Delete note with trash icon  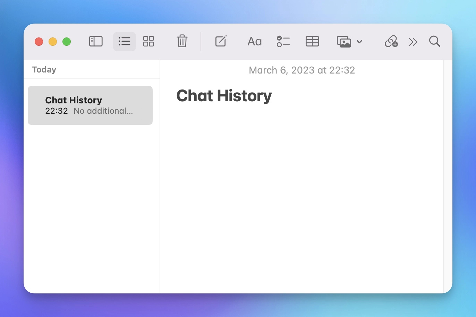click(182, 41)
